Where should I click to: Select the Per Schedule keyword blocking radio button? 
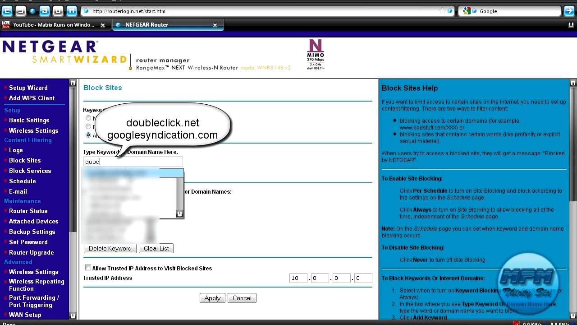(x=88, y=127)
